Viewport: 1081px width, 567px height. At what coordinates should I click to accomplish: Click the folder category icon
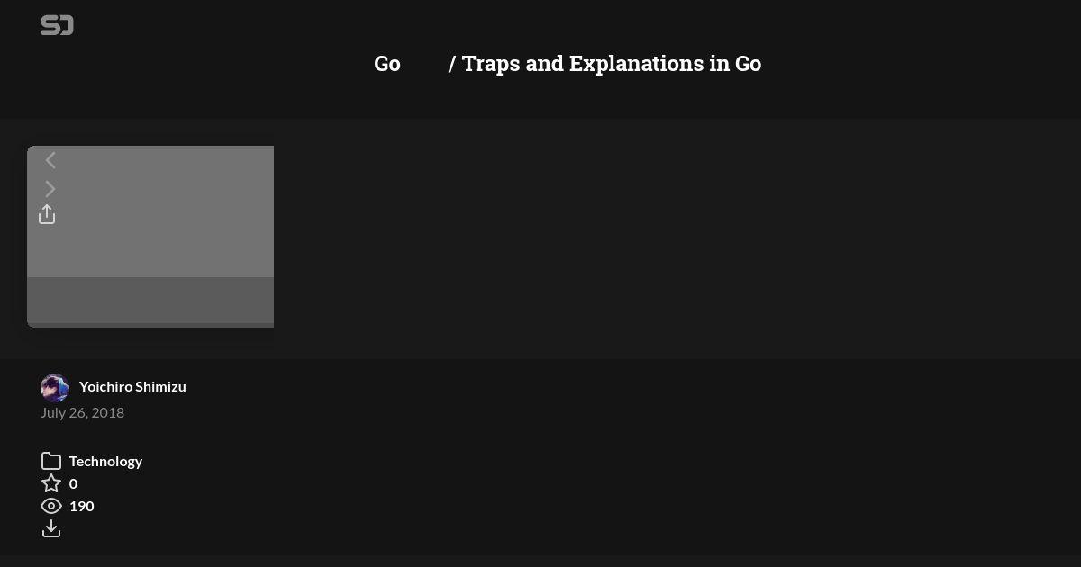[51, 461]
